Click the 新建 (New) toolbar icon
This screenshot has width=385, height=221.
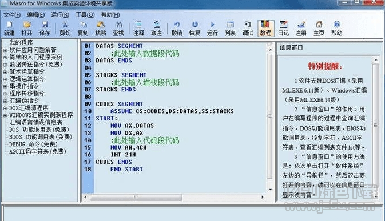coord(9,25)
